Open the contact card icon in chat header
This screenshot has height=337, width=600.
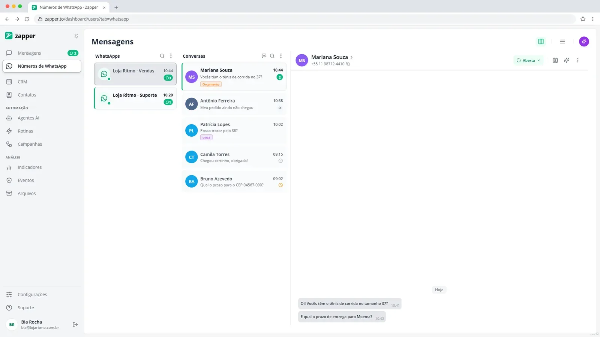coord(555,60)
